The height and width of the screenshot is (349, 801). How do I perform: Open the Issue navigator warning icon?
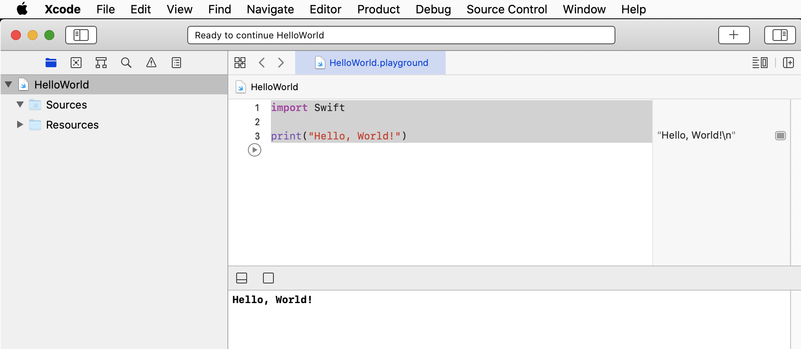[x=151, y=63]
